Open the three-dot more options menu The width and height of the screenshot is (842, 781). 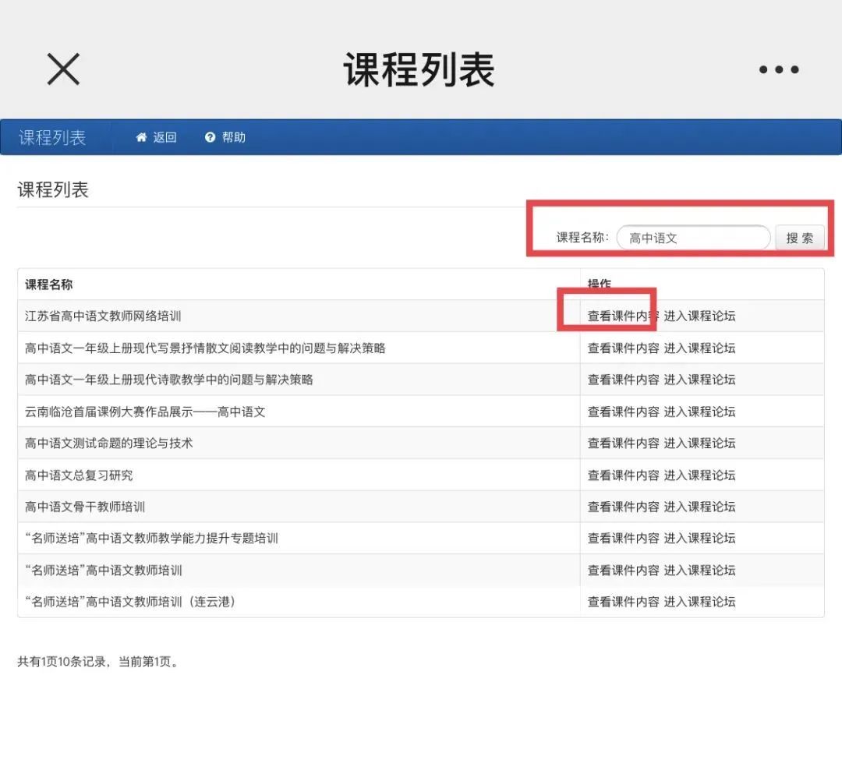click(x=778, y=69)
